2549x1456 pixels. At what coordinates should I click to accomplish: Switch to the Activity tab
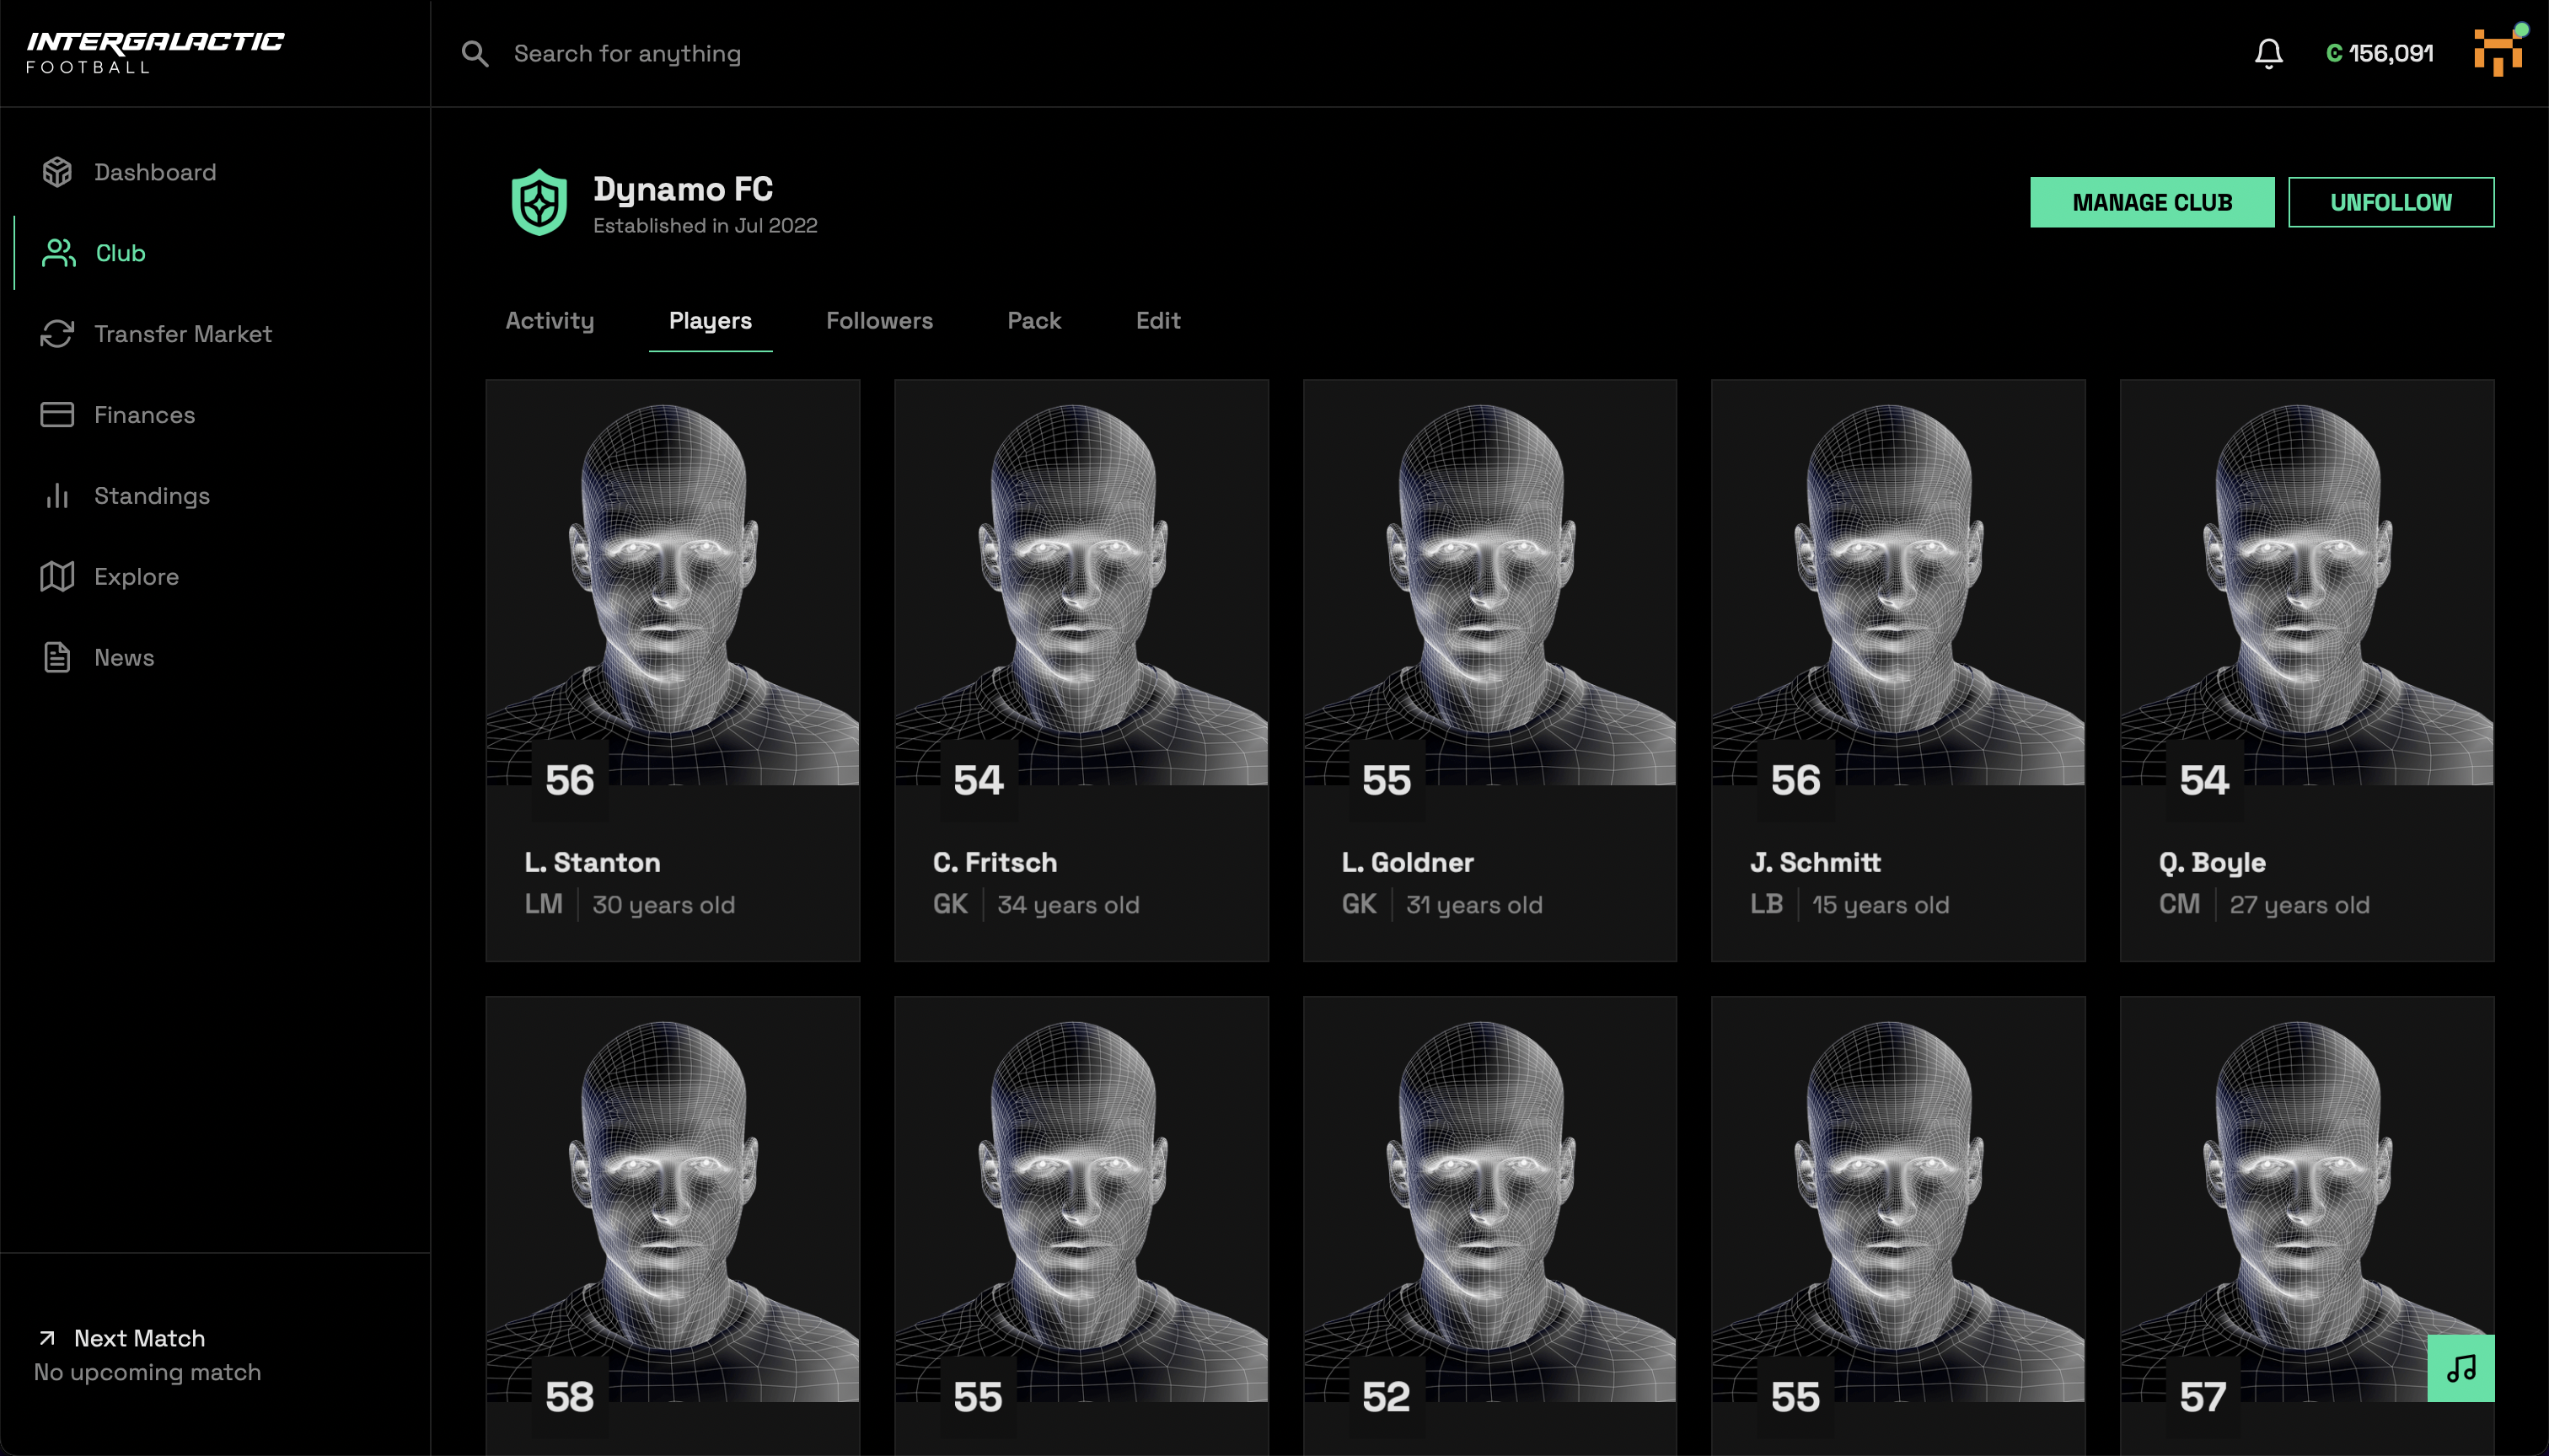point(550,321)
